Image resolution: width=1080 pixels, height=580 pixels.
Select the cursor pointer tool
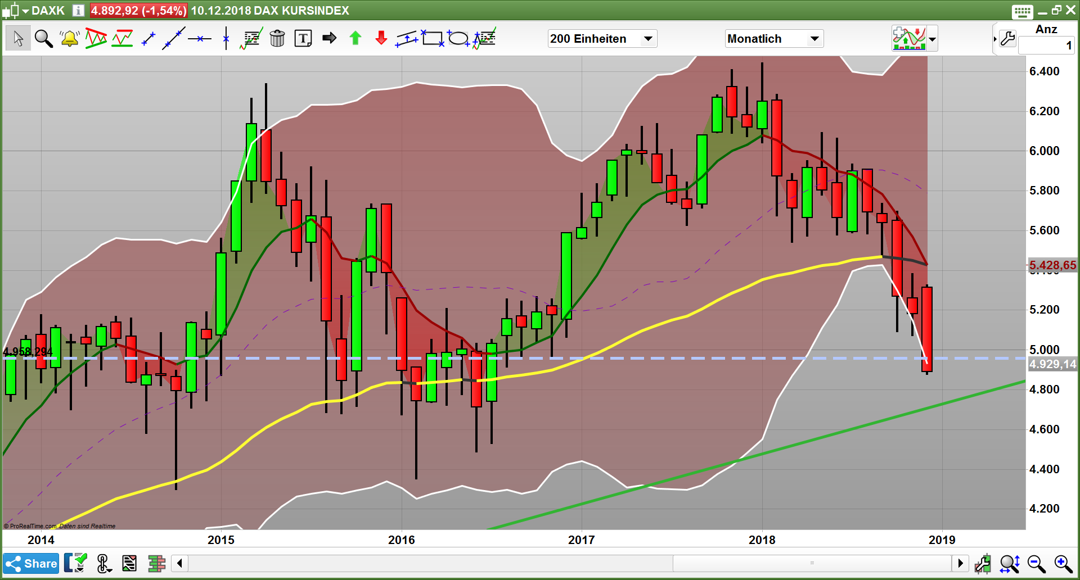(x=18, y=38)
